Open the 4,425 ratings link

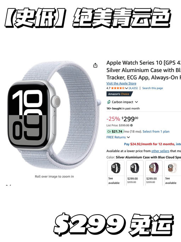pyautogui.click(x=133, y=88)
